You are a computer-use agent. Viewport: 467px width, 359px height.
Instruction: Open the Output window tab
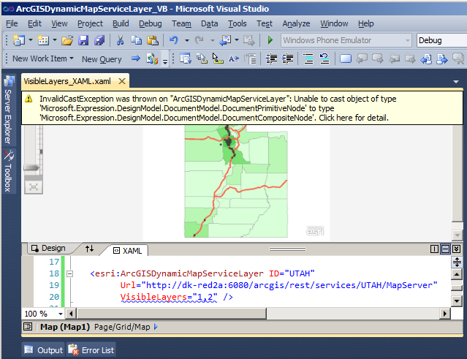44,350
